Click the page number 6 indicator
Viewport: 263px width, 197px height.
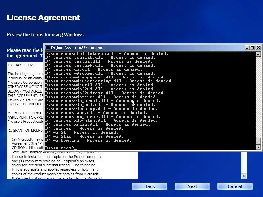click(x=244, y=176)
